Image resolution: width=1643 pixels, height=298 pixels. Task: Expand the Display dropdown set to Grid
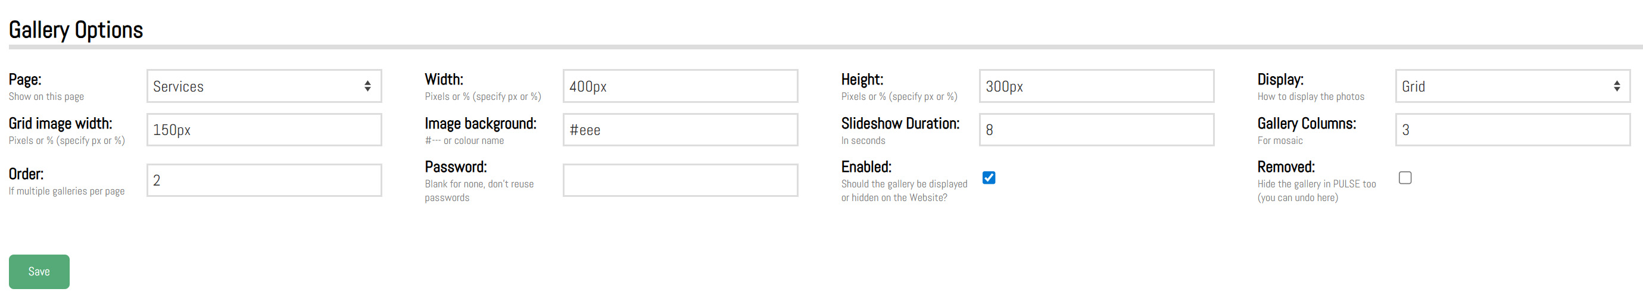(1511, 86)
